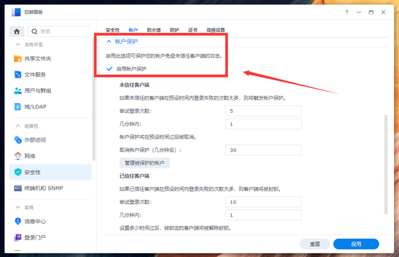Open 登录门户 icon in sidebar

point(18,238)
